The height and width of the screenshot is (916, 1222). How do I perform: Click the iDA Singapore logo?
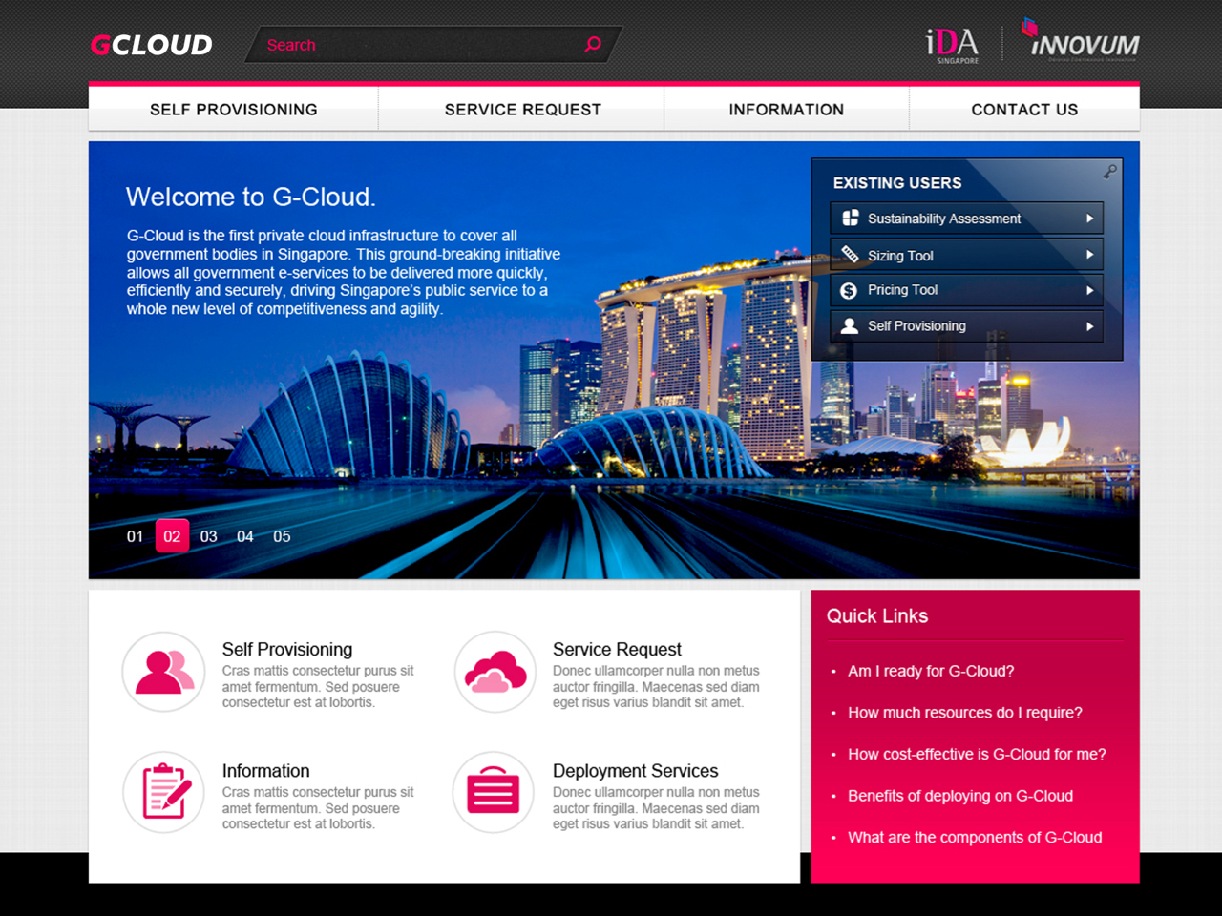pyautogui.click(x=953, y=45)
